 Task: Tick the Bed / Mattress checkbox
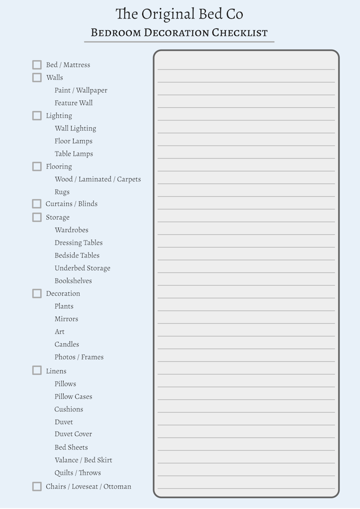pyautogui.click(x=37, y=65)
